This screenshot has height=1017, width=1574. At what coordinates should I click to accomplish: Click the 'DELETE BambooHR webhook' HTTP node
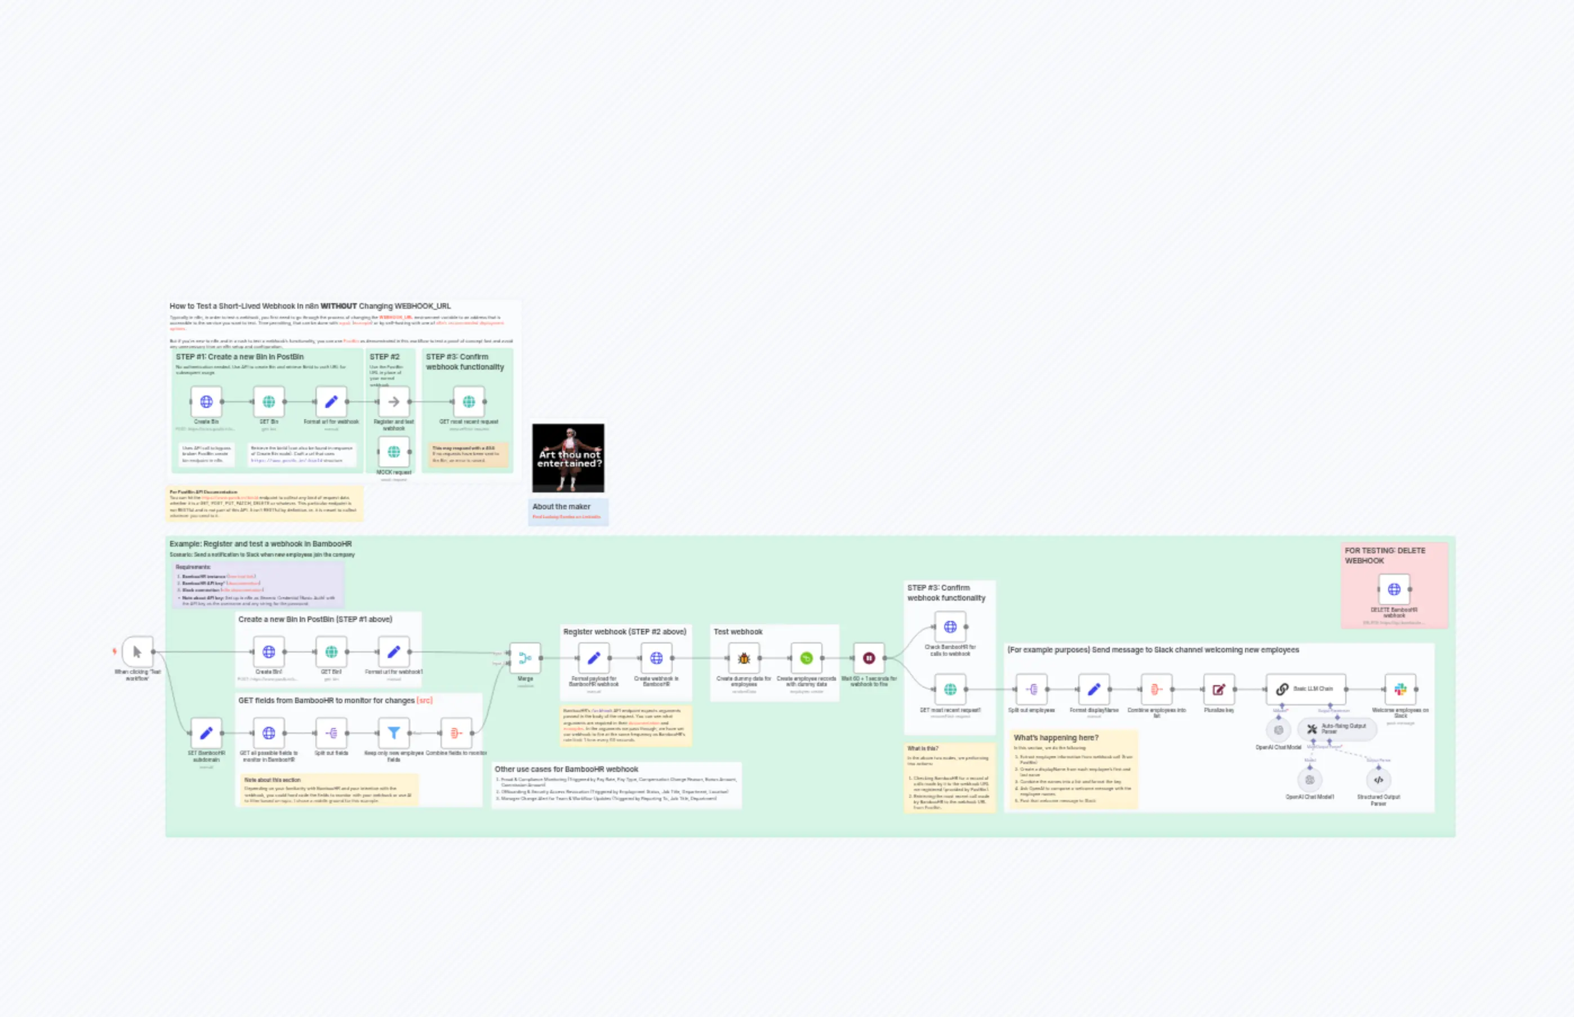[x=1394, y=589]
